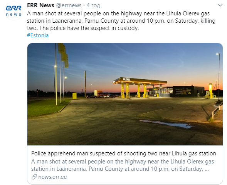Expand the tweet options chevron
The width and height of the screenshot is (227, 185).
pyautogui.click(x=220, y=5)
